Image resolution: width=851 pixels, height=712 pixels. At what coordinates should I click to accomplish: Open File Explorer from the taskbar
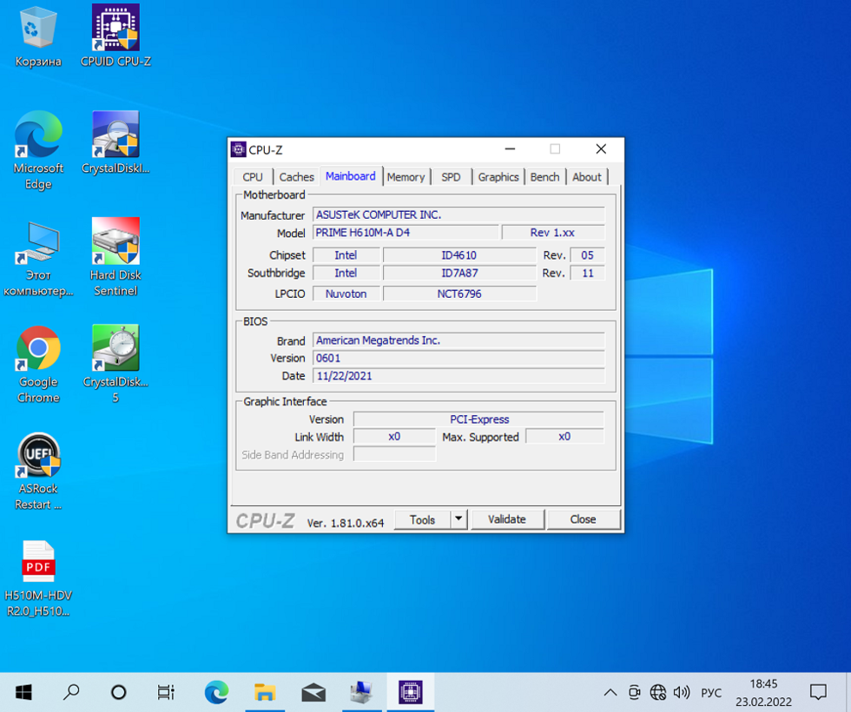[x=265, y=692]
